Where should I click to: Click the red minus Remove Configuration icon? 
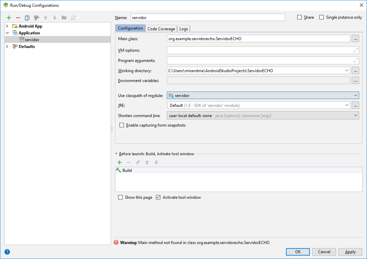(18, 18)
